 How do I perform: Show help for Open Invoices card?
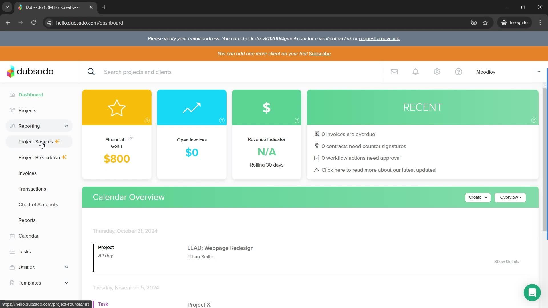[222, 120]
